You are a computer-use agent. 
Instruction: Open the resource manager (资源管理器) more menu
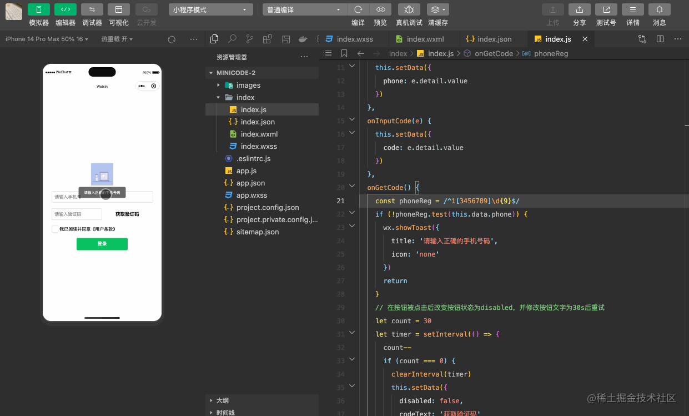[x=304, y=57]
